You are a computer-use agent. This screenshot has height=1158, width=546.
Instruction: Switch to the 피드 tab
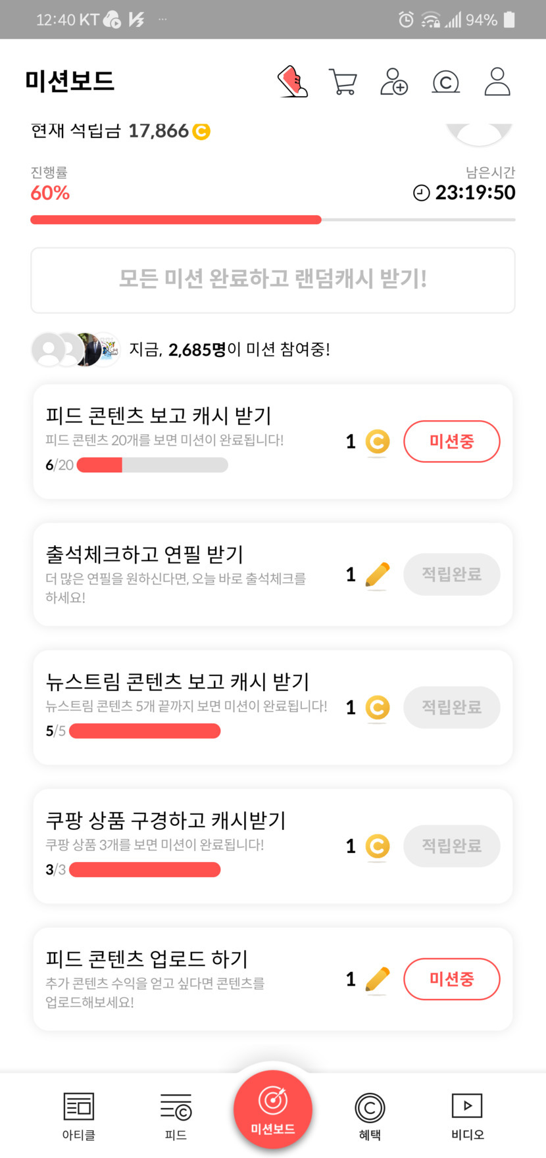pos(176,1115)
